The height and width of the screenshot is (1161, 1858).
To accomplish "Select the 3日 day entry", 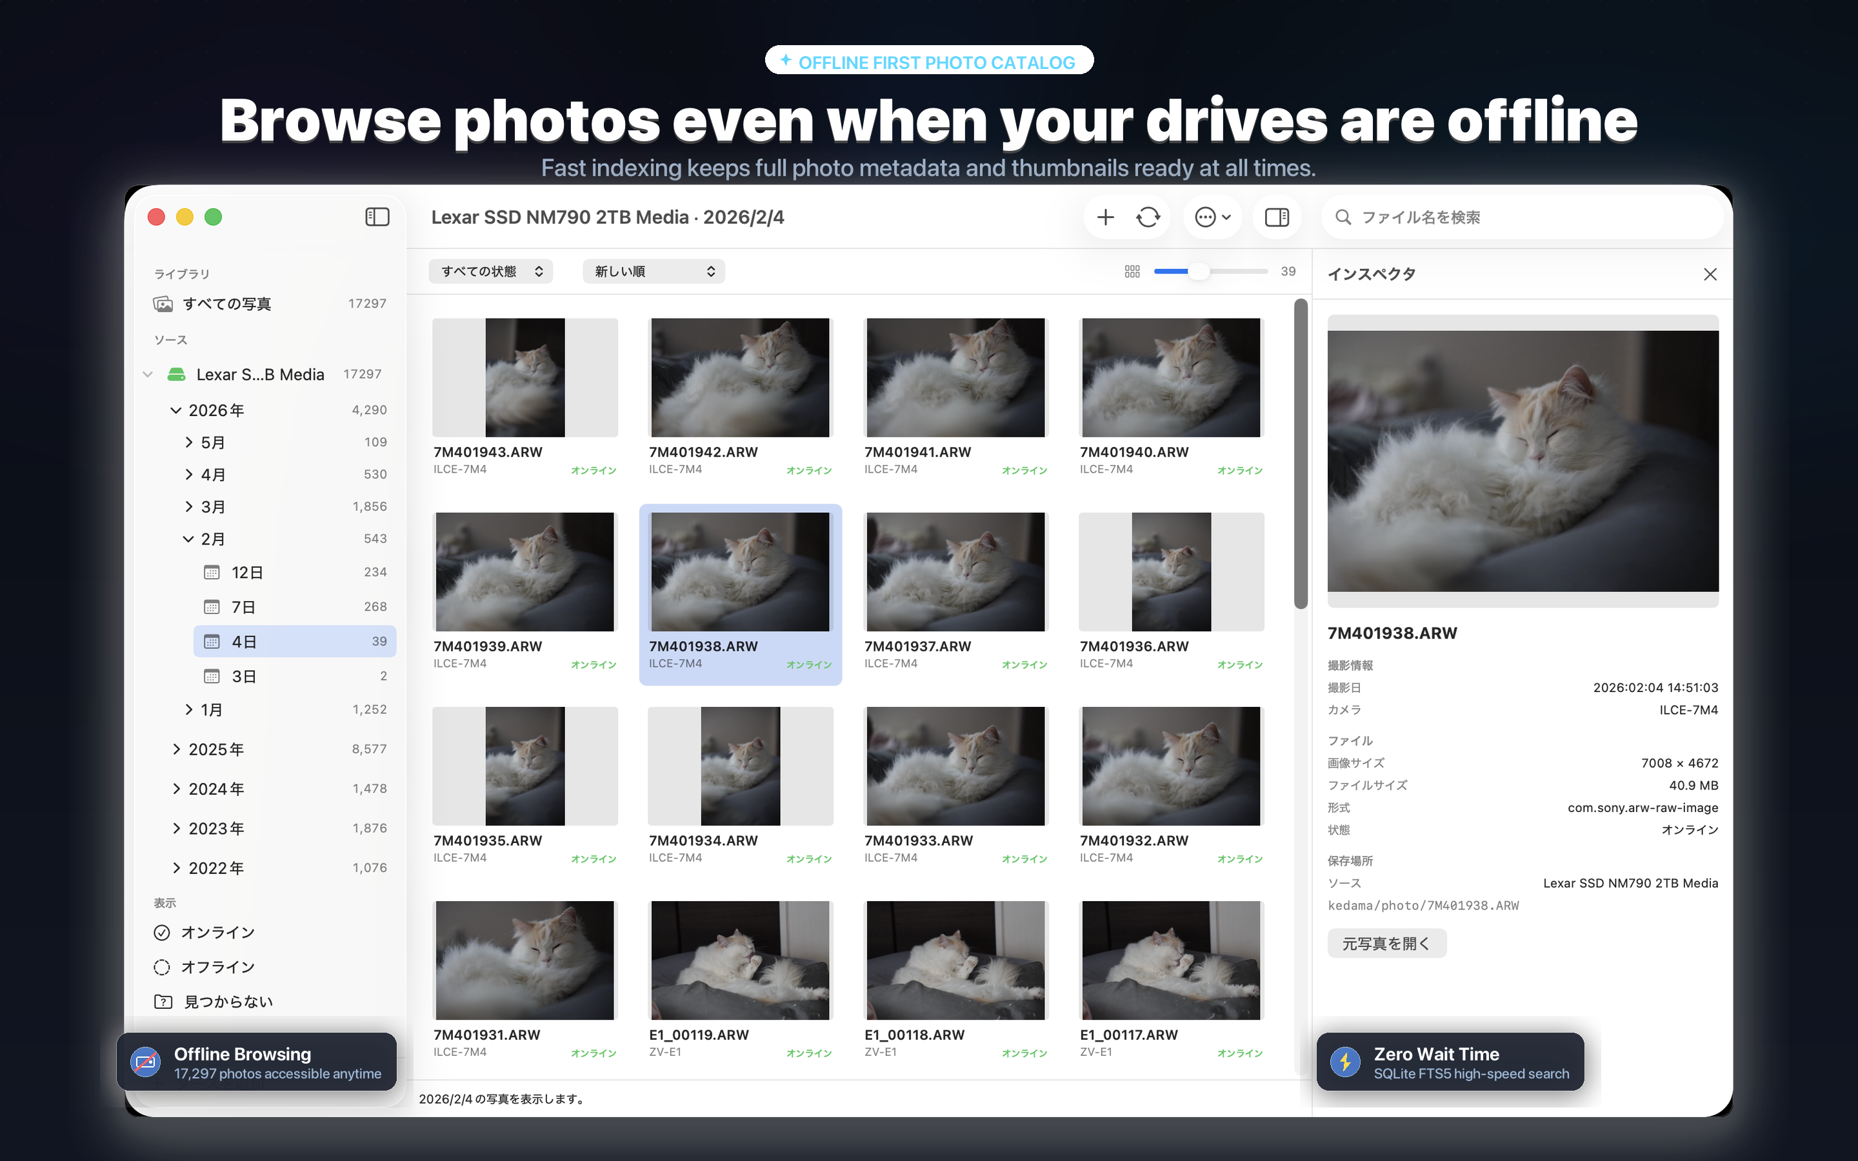I will (295, 676).
